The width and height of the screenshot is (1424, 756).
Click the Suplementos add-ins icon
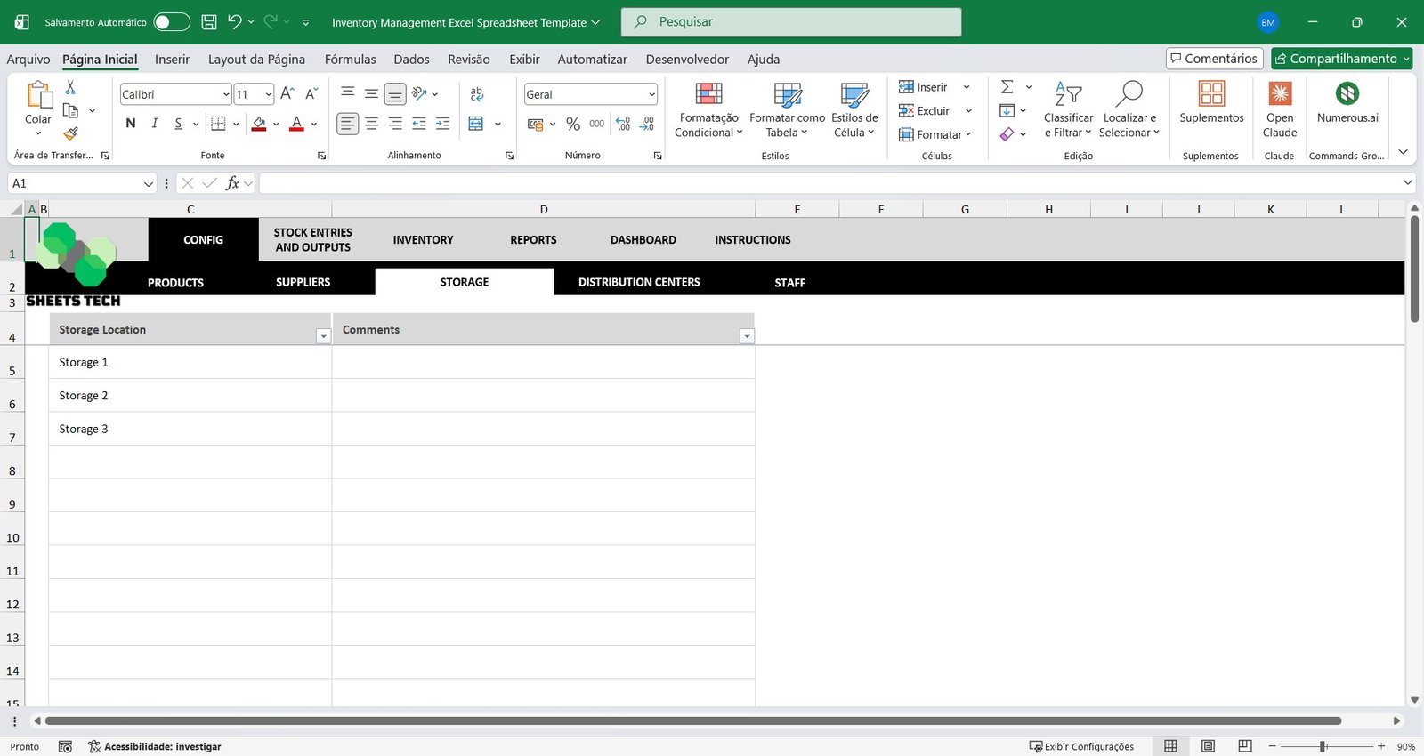point(1211,94)
